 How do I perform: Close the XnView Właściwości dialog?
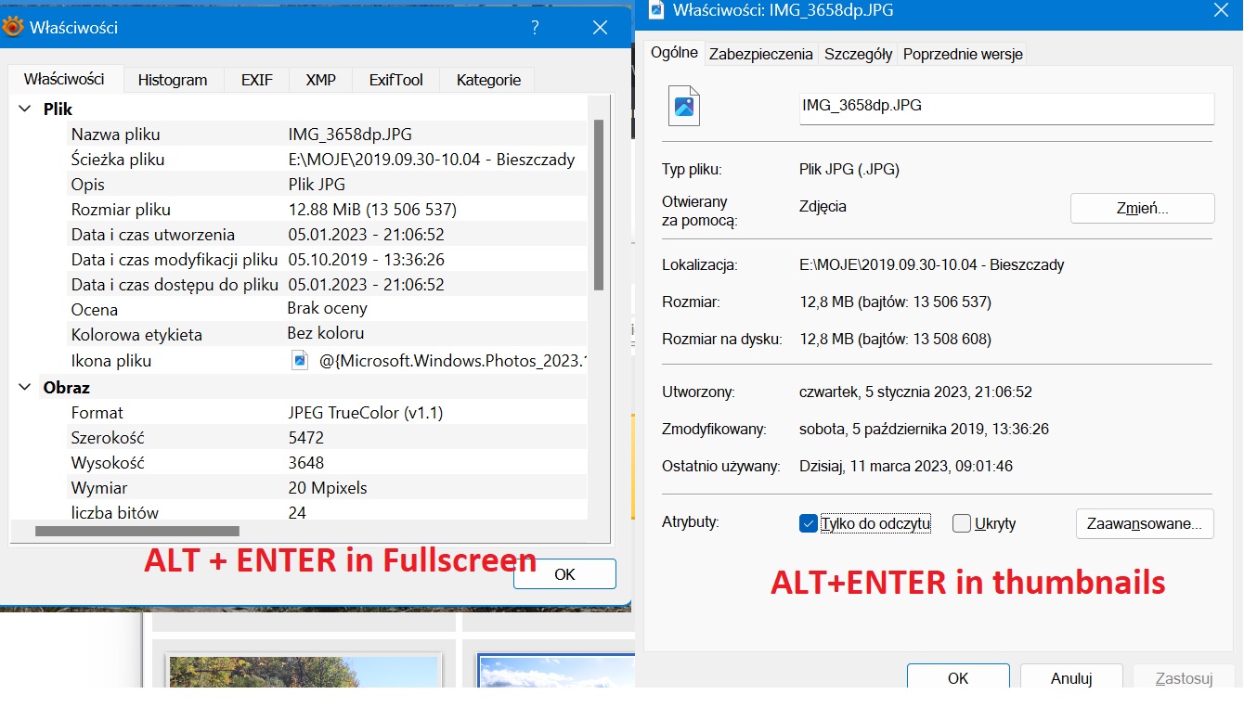pos(600,28)
